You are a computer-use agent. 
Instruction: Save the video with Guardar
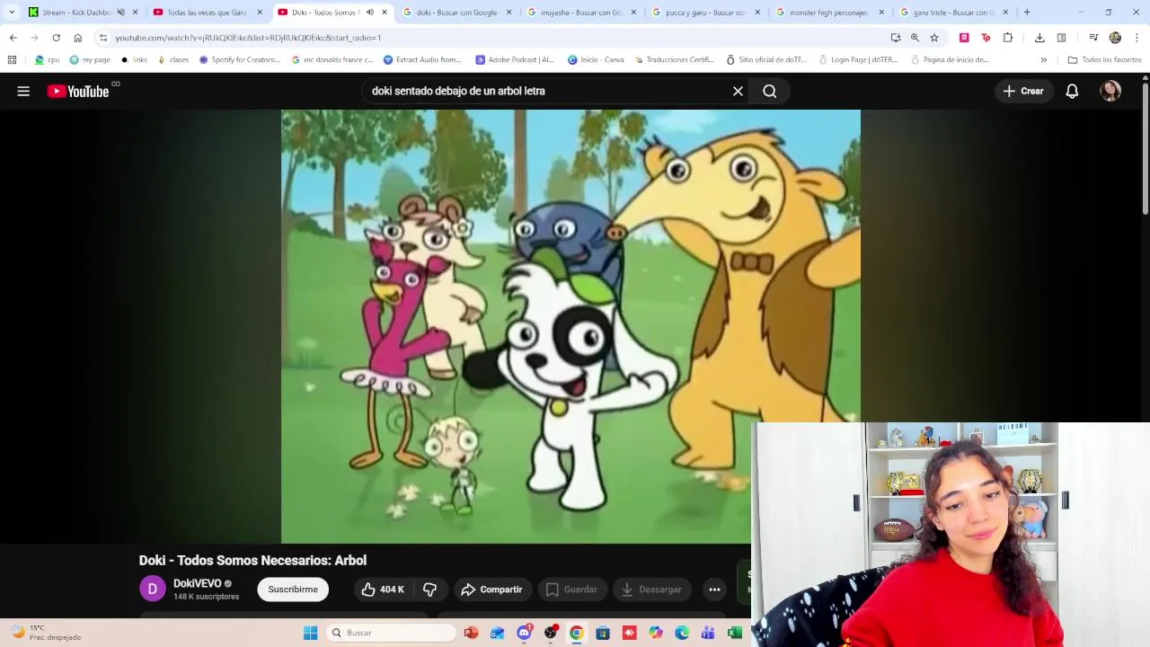pos(571,589)
